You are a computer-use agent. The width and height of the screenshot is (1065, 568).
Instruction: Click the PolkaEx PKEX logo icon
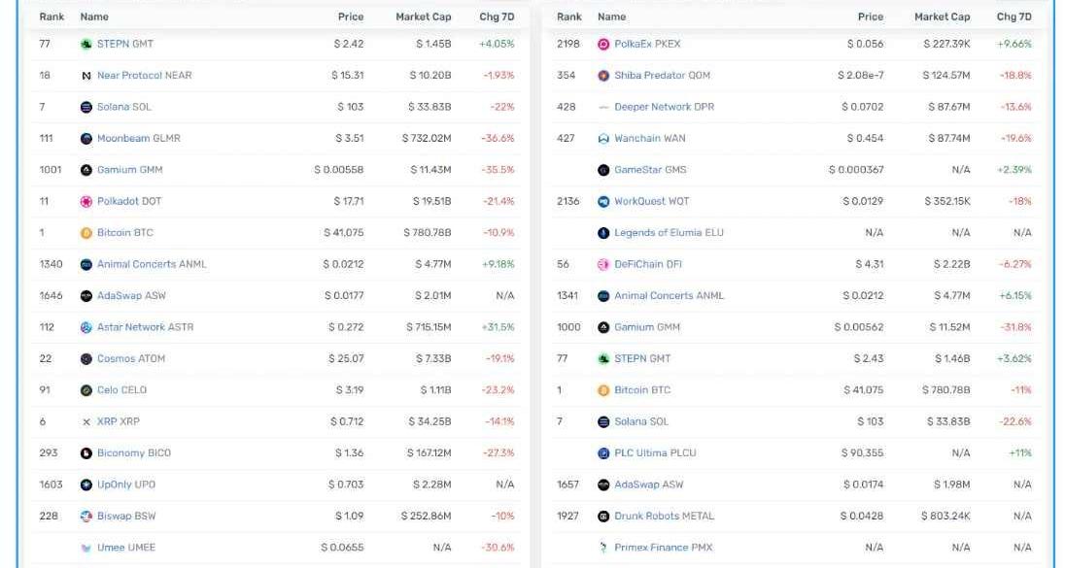click(603, 45)
